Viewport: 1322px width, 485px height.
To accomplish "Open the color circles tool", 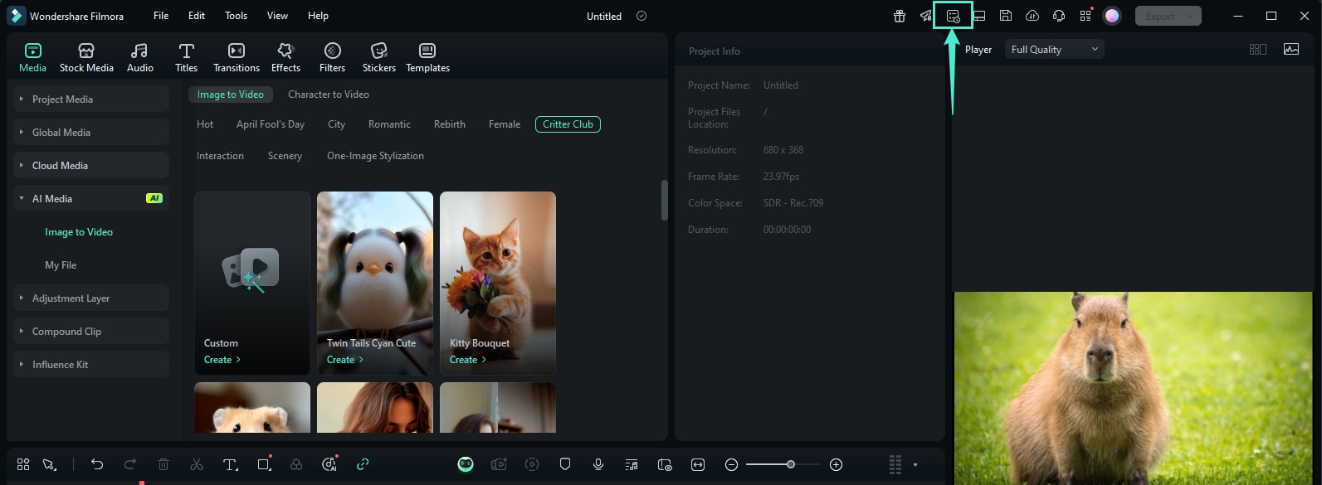I will pos(296,464).
